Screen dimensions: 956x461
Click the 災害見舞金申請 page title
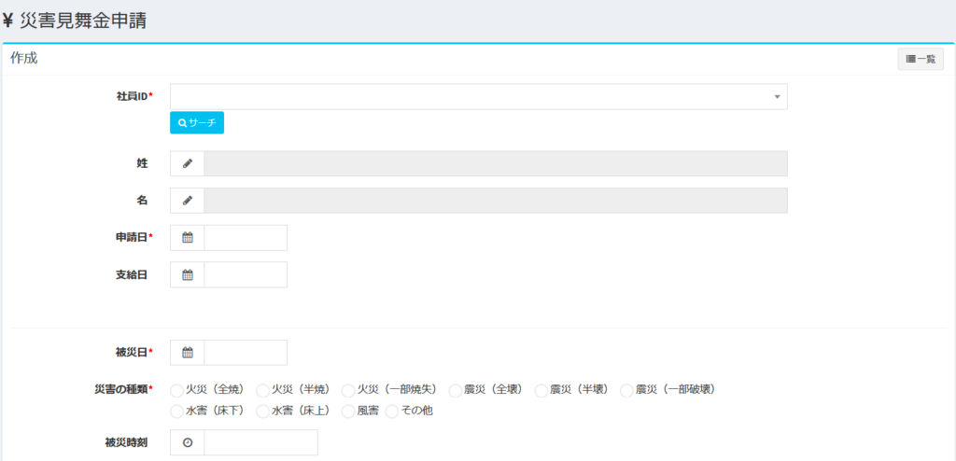pos(83,21)
